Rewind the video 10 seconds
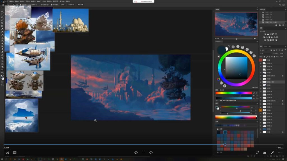Viewport: 287px width, 161px height. (136, 153)
